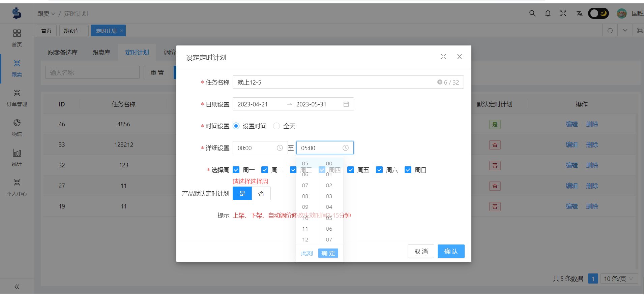Pick hour 08 in the time picker
The image size is (644, 295).
tap(305, 196)
